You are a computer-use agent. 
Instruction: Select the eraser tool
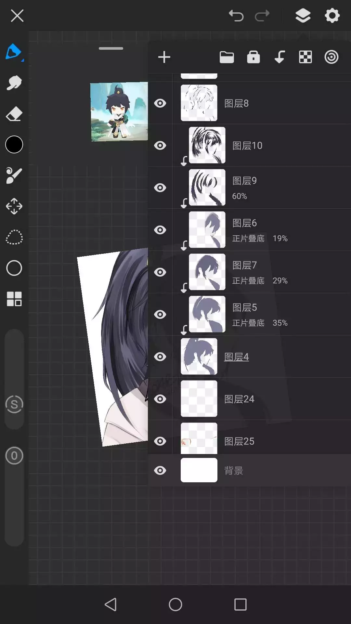[x=14, y=114]
